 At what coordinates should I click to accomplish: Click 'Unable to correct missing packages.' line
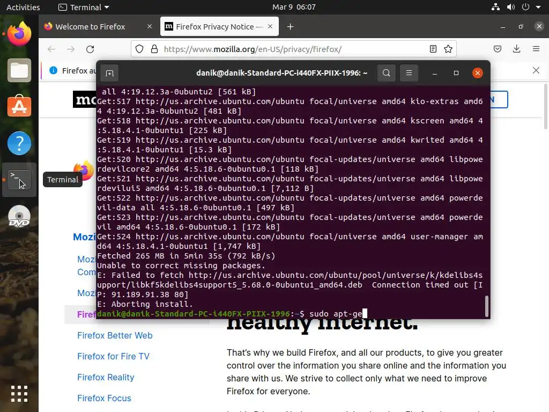click(181, 266)
